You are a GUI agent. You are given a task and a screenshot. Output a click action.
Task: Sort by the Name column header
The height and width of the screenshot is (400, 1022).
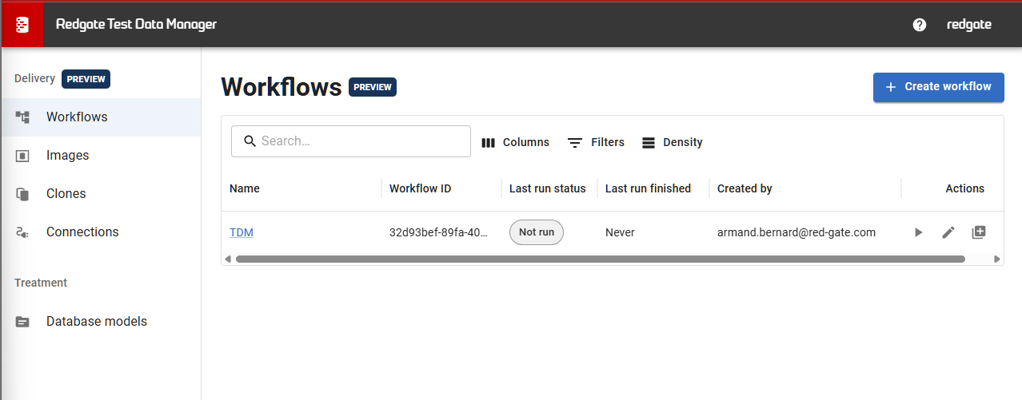[x=245, y=188]
